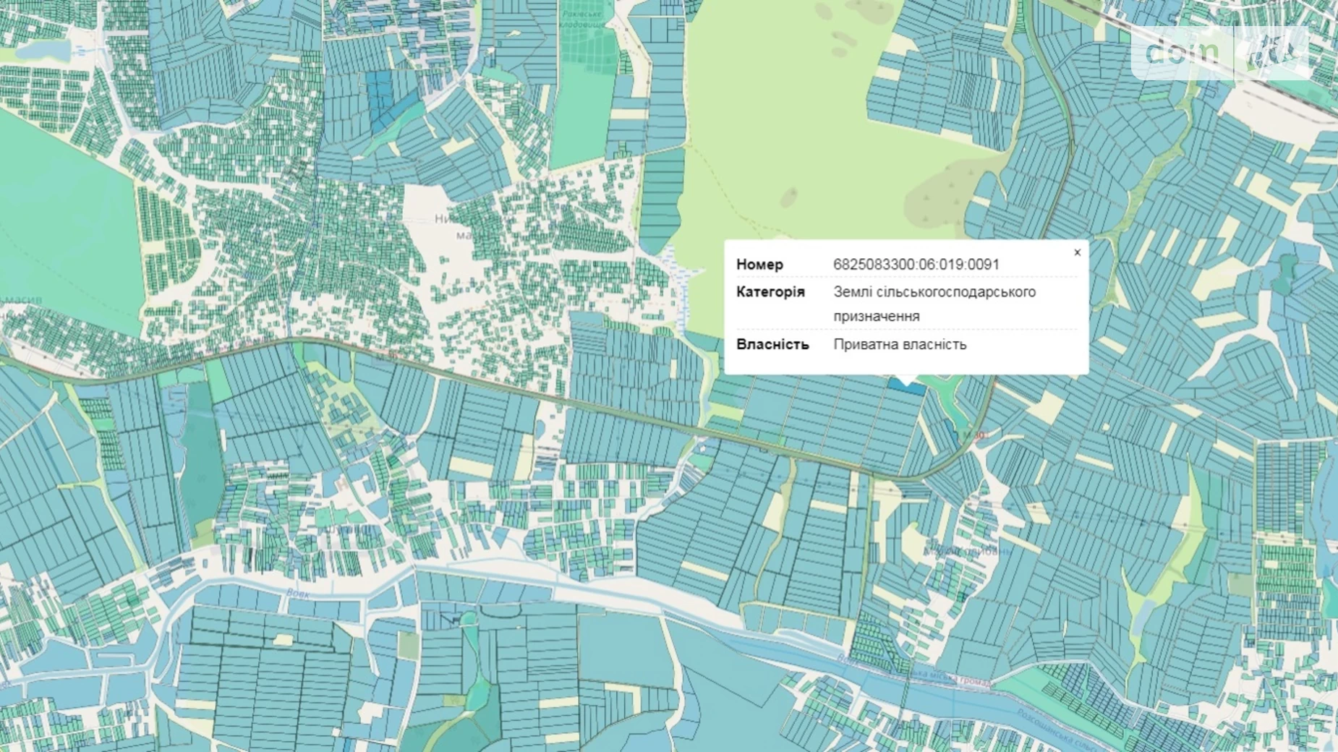Image resolution: width=1338 pixels, height=752 pixels.
Task: Click the 'Вовк' river label on map
Action: [297, 594]
